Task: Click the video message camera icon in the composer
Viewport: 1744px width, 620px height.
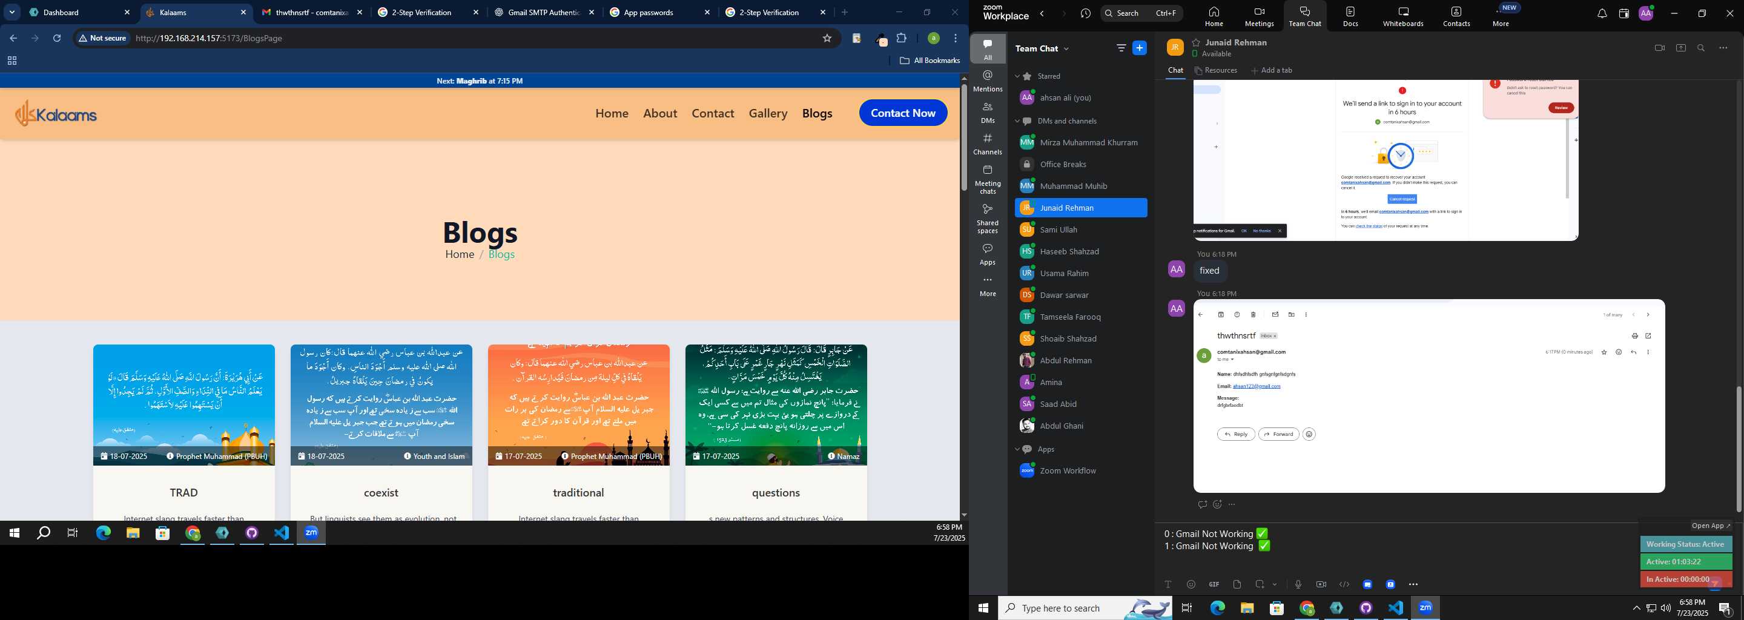Action: tap(1321, 584)
